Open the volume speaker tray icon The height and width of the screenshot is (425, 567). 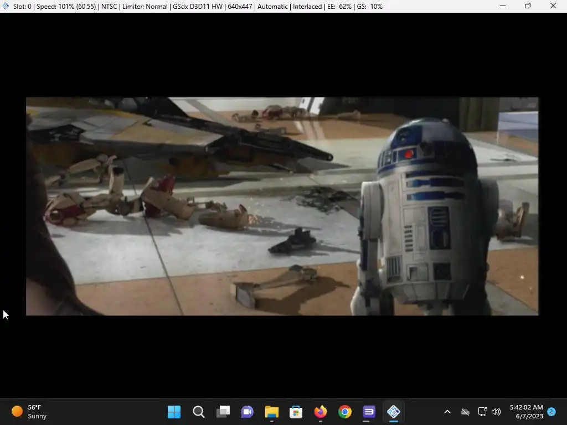click(496, 412)
